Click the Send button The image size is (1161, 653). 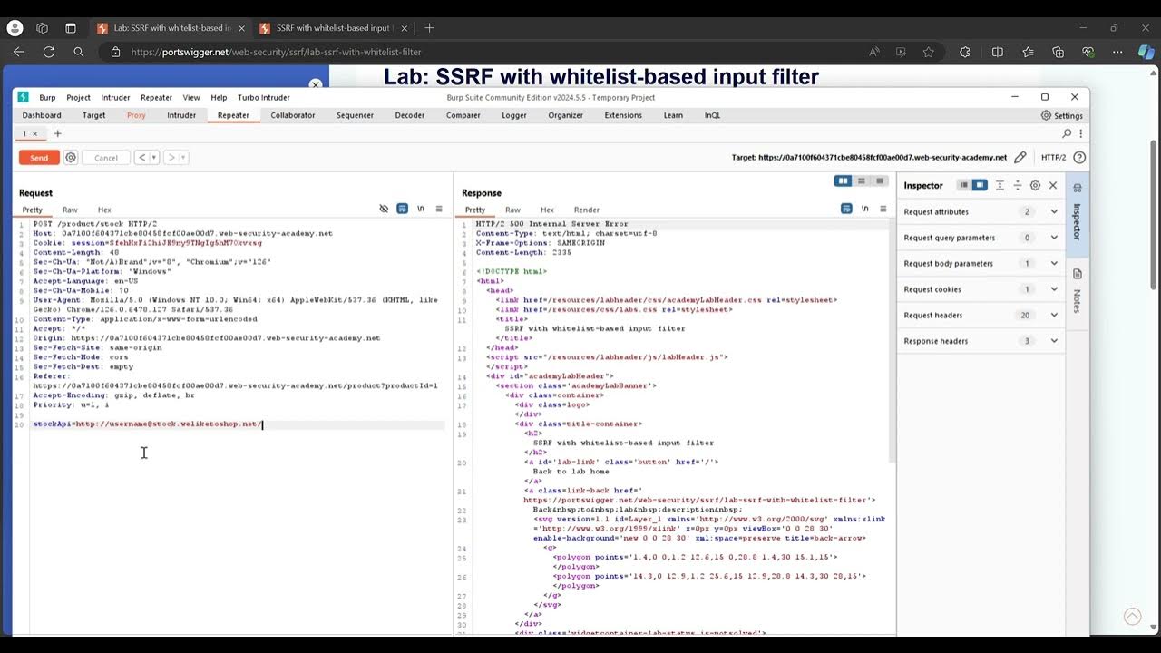[39, 158]
